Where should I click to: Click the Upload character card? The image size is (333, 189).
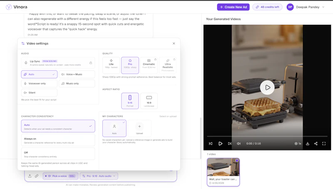click(x=139, y=128)
